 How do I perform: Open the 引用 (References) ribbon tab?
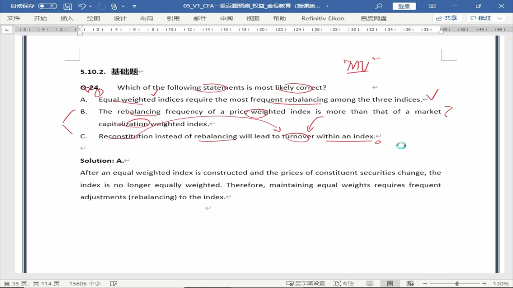pyautogui.click(x=173, y=18)
